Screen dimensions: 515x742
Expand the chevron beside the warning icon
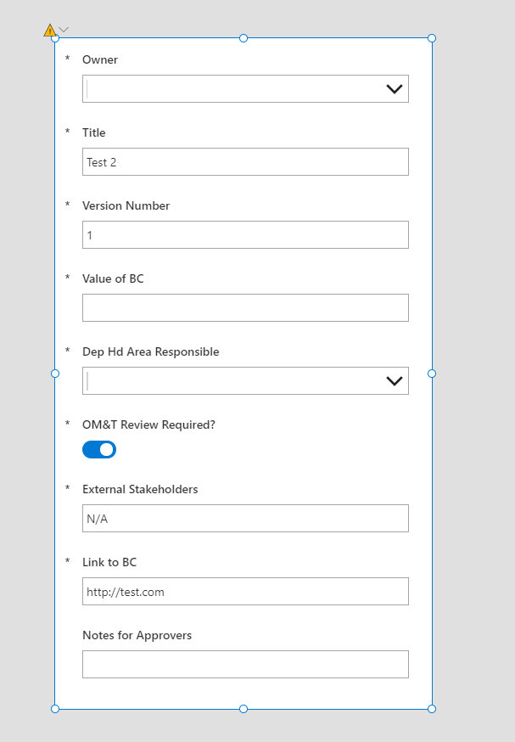pos(64,30)
